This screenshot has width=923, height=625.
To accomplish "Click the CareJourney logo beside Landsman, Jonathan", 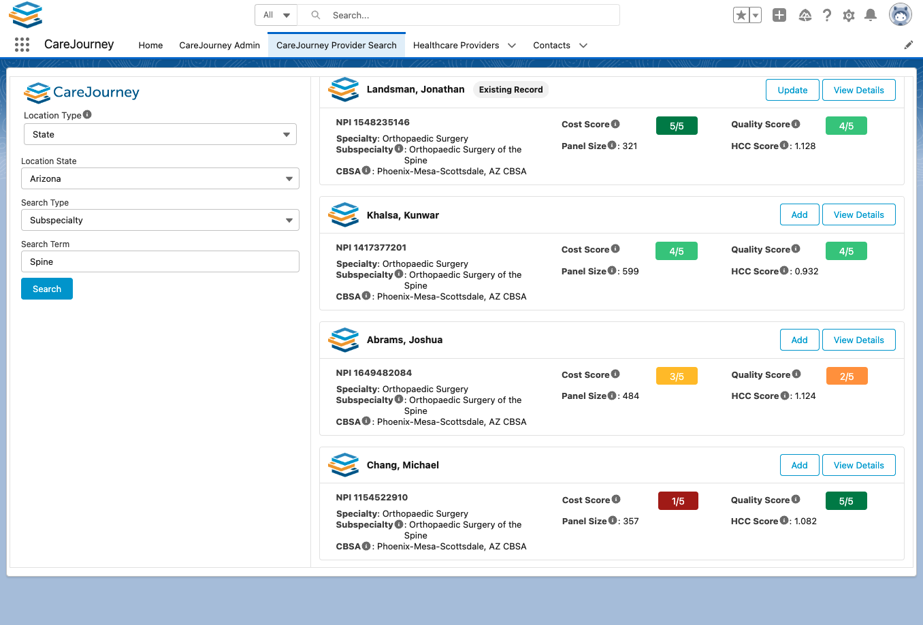I will click(344, 89).
